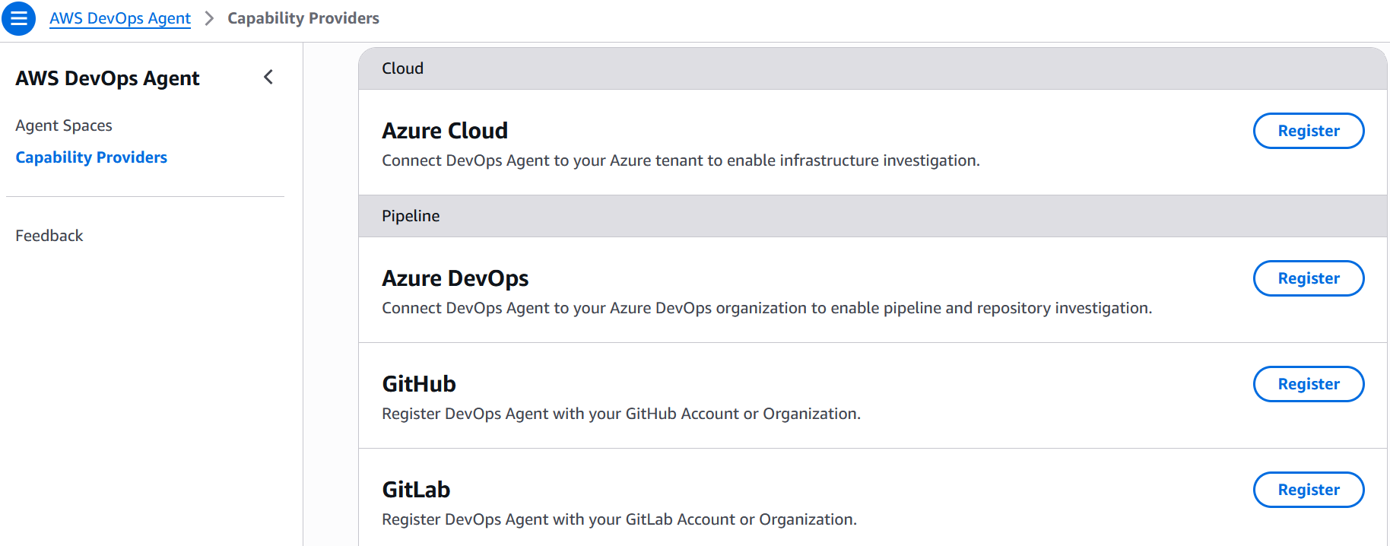Register the Azure Cloud provider
Image resolution: width=1390 pixels, height=546 pixels.
1309,131
